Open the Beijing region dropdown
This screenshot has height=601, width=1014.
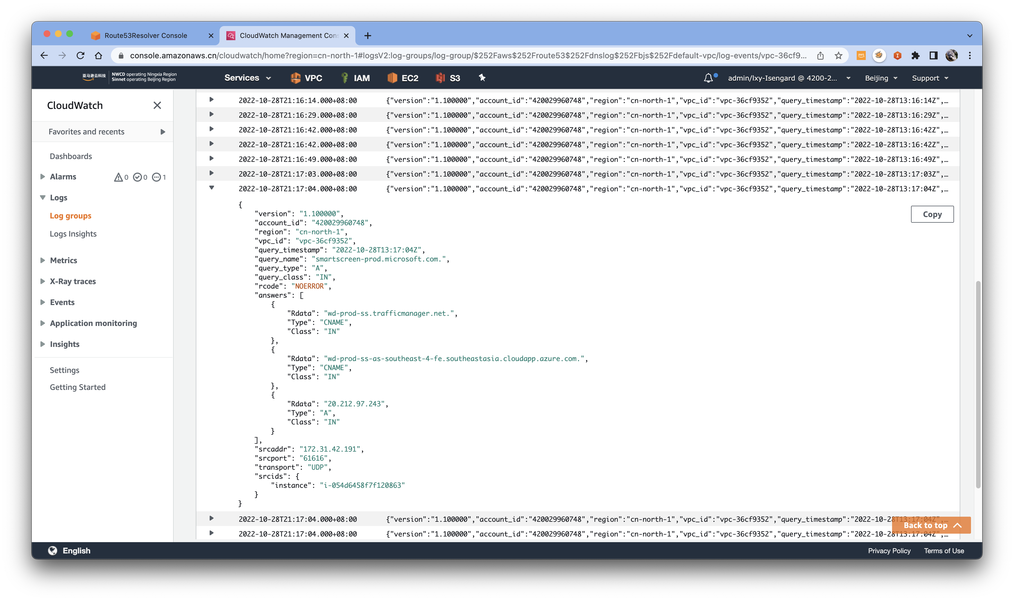881,78
